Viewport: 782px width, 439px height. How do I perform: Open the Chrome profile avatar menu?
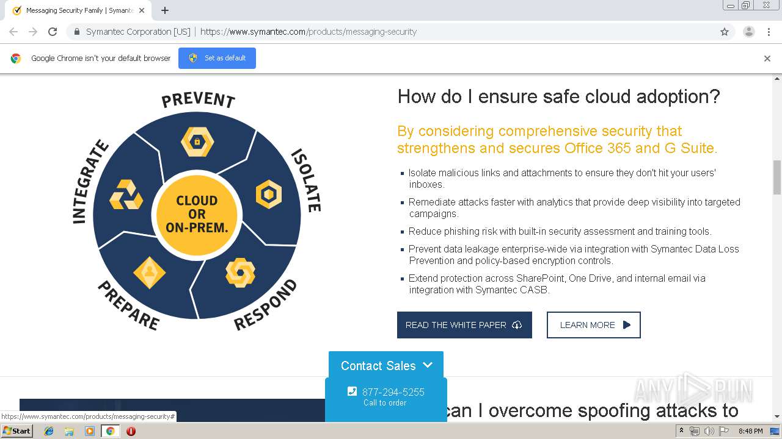749,32
